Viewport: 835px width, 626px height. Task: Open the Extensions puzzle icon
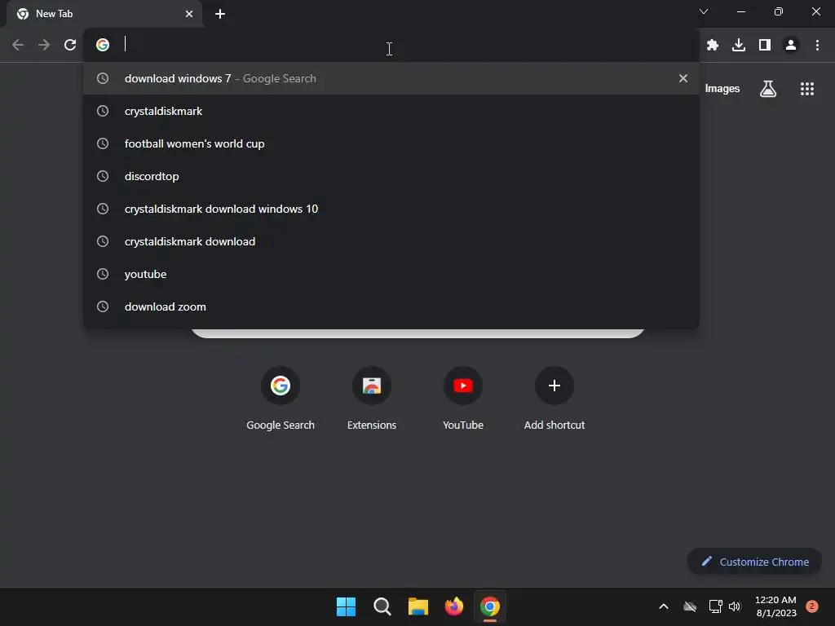pos(713,45)
